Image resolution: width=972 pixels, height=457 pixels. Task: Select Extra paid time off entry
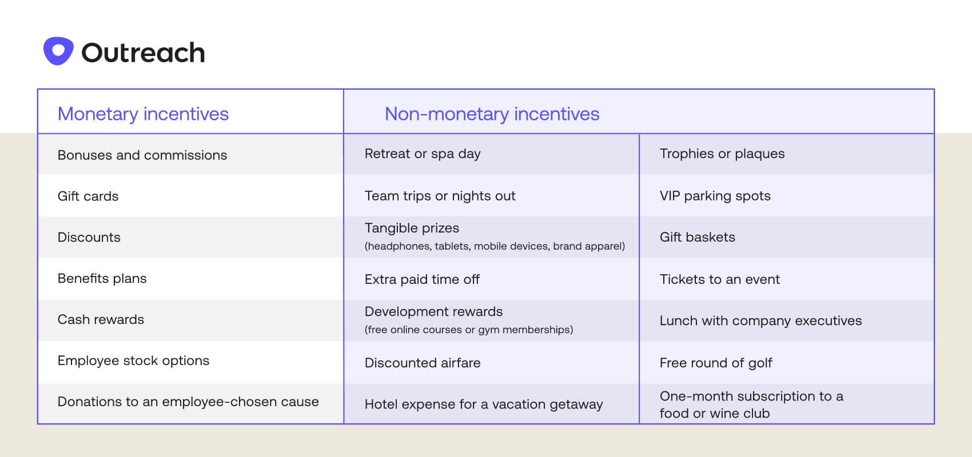pyautogui.click(x=422, y=279)
